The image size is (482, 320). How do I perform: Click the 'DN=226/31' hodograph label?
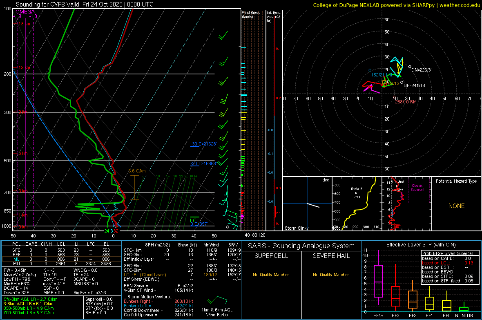point(422,70)
